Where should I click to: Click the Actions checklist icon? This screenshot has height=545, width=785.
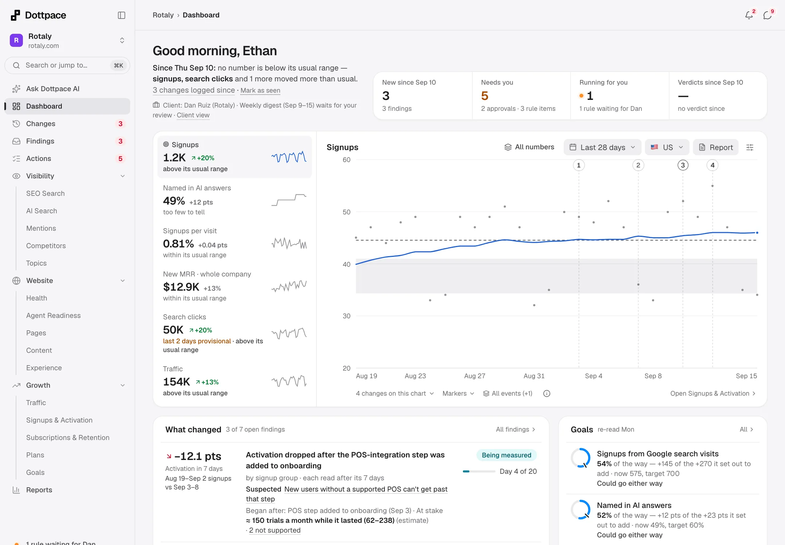16,159
